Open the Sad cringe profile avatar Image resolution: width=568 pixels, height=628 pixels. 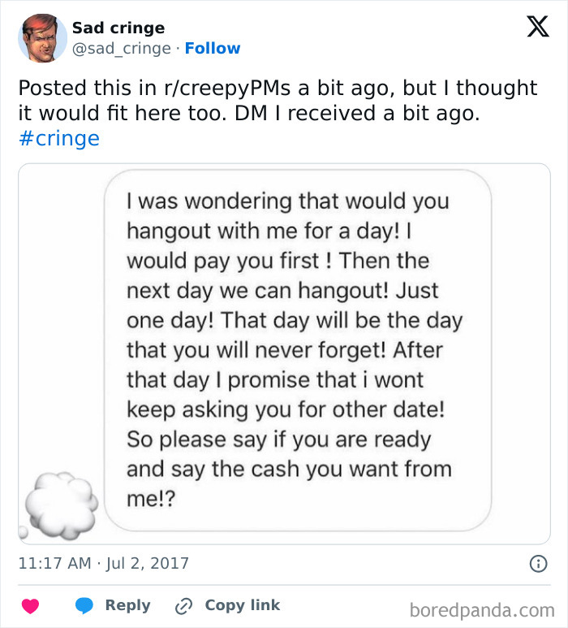(x=42, y=38)
